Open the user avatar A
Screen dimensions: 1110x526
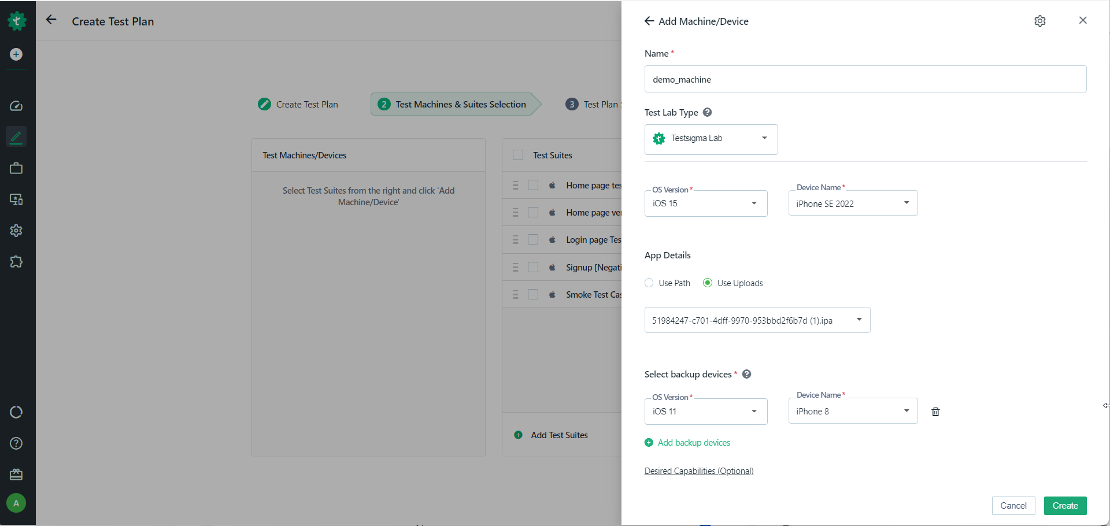pyautogui.click(x=16, y=503)
